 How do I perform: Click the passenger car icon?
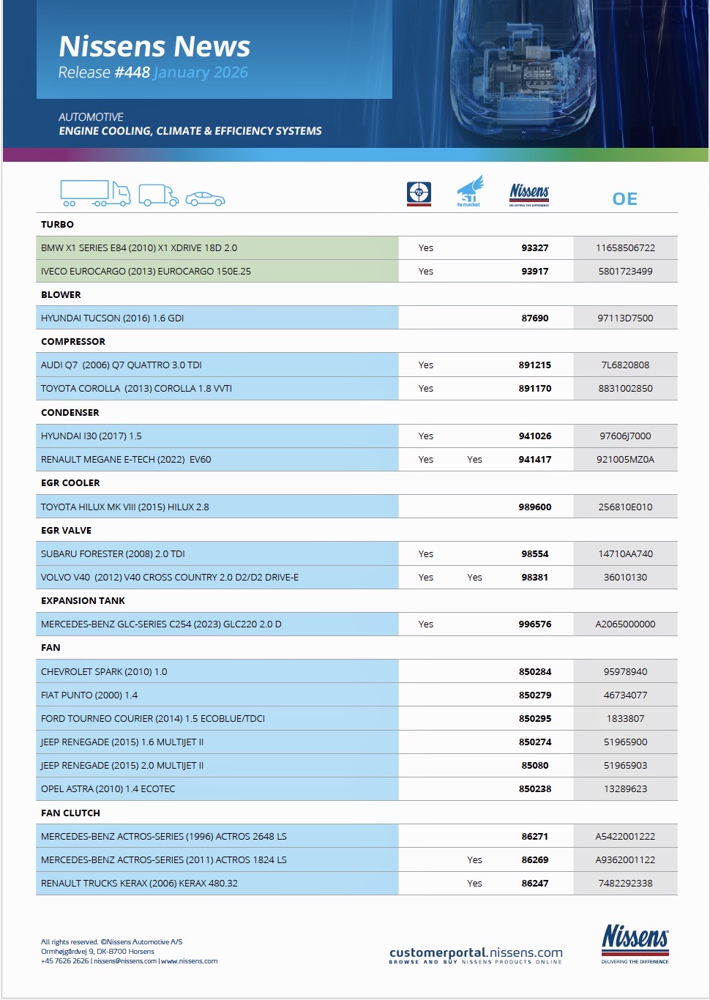tap(205, 199)
